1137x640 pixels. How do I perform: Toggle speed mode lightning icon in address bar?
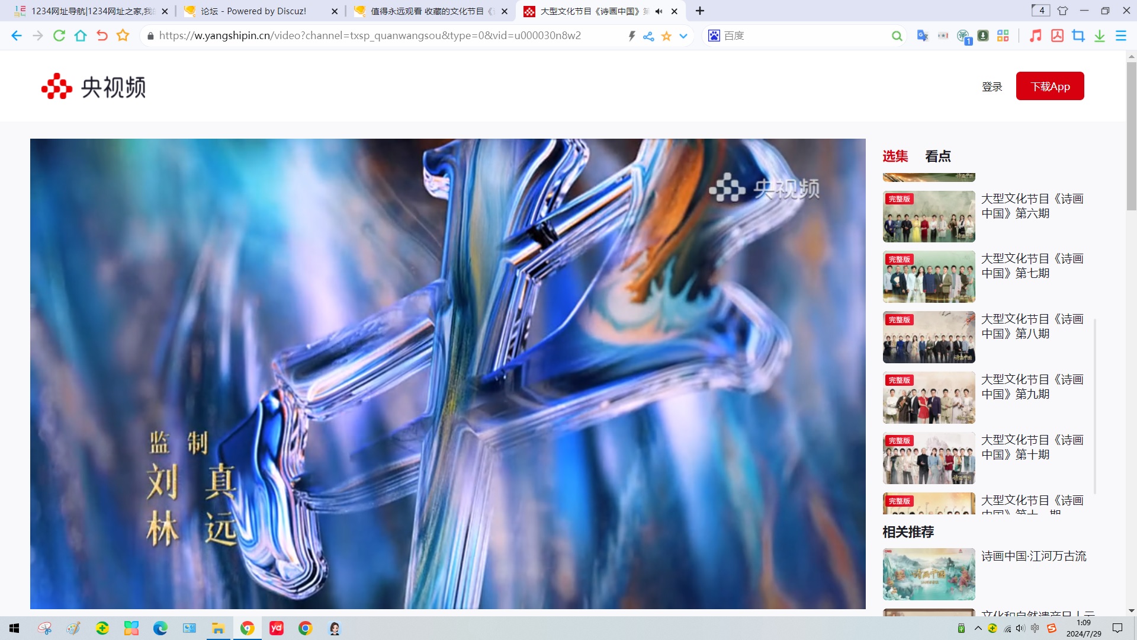coord(632,36)
